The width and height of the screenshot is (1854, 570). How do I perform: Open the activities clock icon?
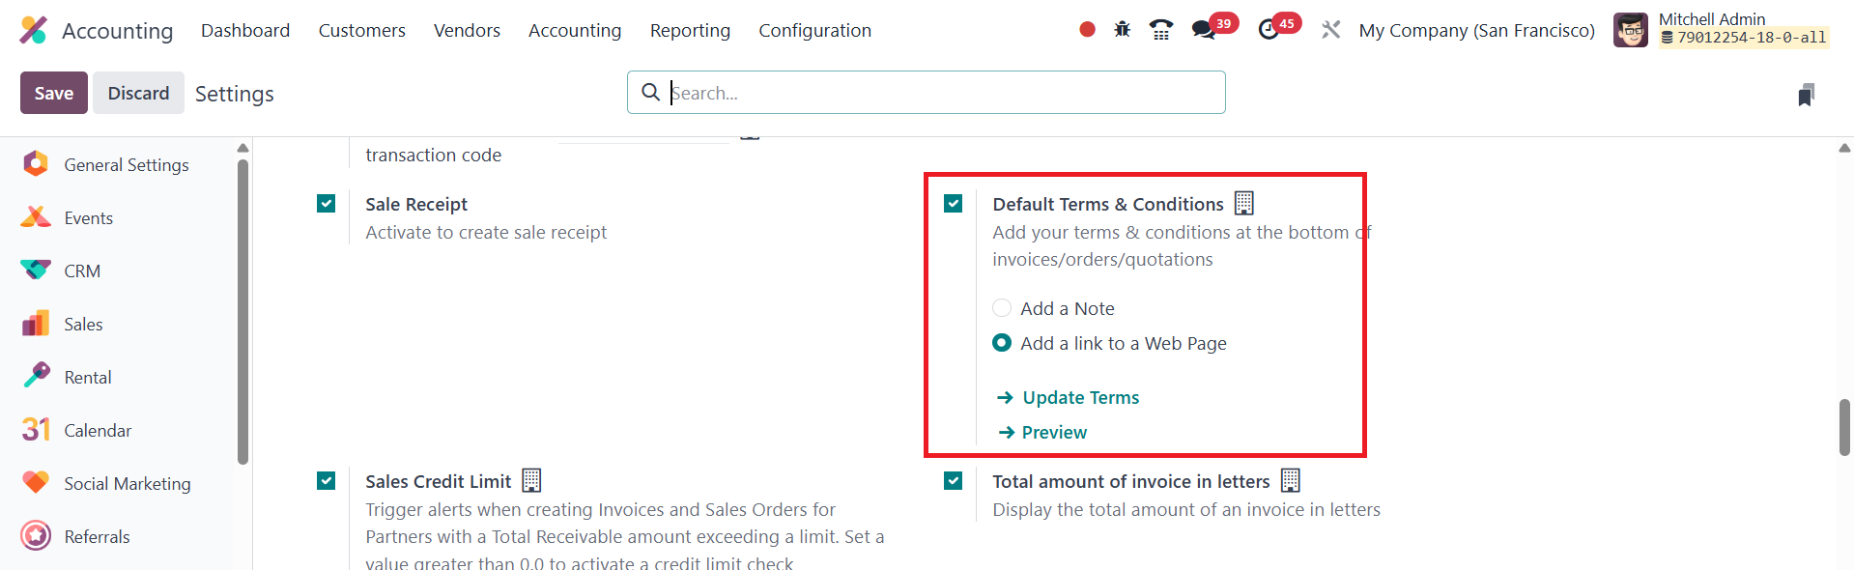click(1269, 30)
